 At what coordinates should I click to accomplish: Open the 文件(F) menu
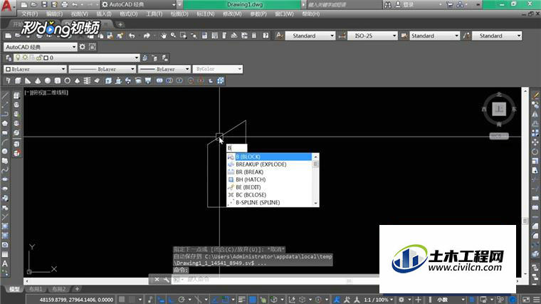click(30, 14)
